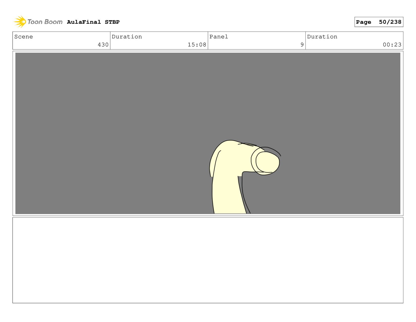Viewport: 416px width, 322px height.
Task: Click the panel number 9
Action: [x=302, y=45]
